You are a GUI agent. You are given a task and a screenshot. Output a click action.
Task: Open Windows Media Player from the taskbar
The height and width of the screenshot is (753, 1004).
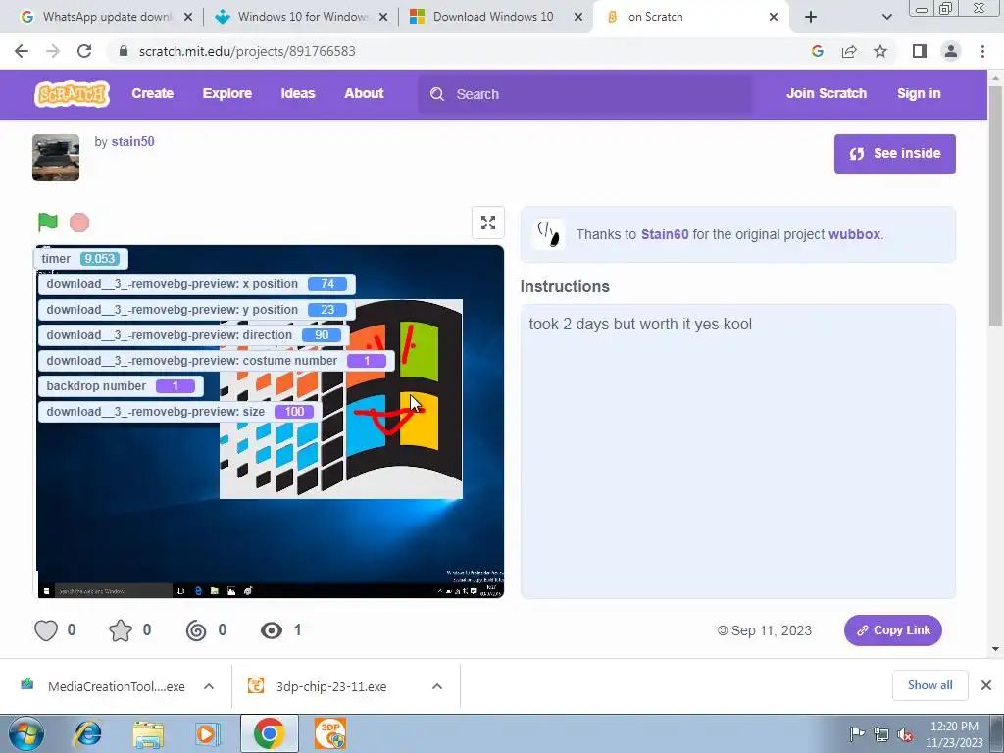click(x=207, y=733)
